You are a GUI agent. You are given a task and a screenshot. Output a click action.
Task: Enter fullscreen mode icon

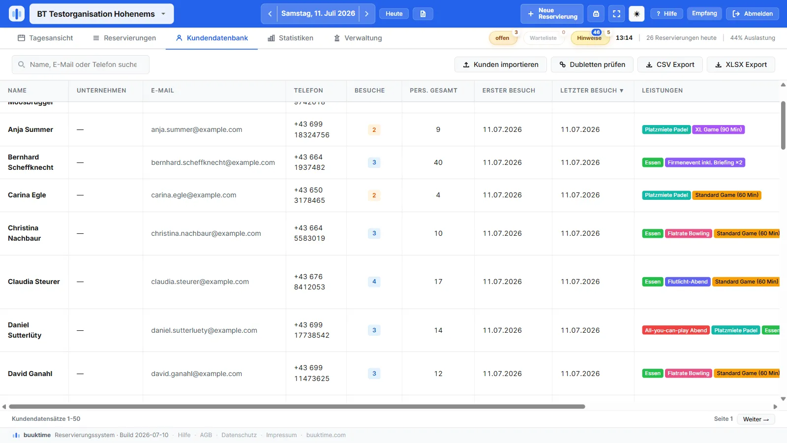[x=616, y=14]
